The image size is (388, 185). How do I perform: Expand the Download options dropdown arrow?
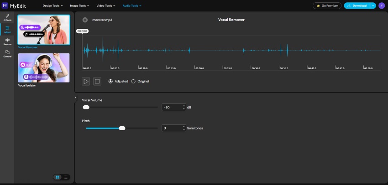pyautogui.click(x=373, y=5)
